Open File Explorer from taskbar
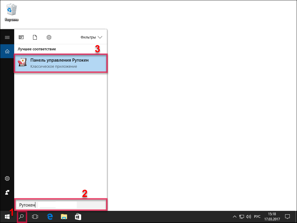Screen dimensions: 297x223 pyautogui.click(x=64, y=217)
